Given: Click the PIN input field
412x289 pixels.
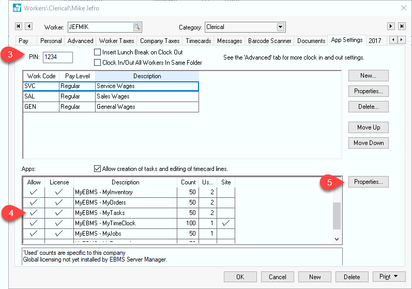Looking at the screenshot, I should pos(57,57).
